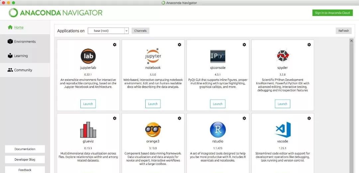Launch the Jupyter notebook
This screenshot has width=359, height=173.
153,104
